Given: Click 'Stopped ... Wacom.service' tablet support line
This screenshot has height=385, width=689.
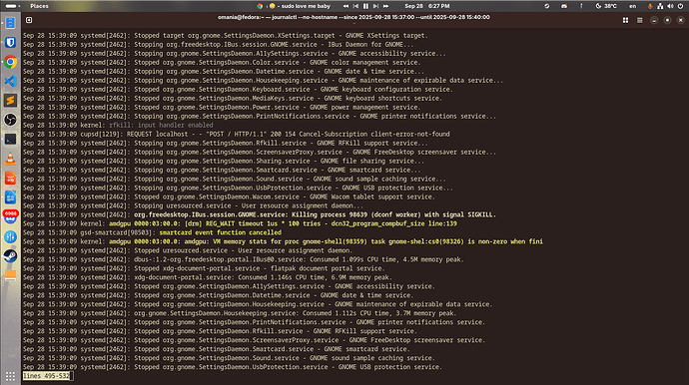Looking at the screenshot, I should coord(229,196).
